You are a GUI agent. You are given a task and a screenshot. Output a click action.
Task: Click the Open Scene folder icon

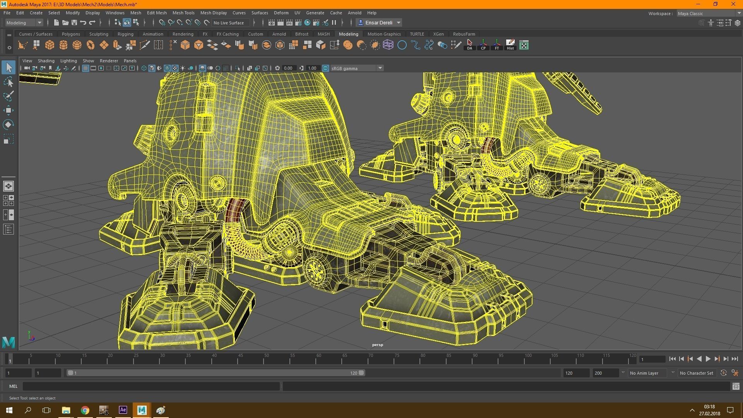pyautogui.click(x=65, y=22)
